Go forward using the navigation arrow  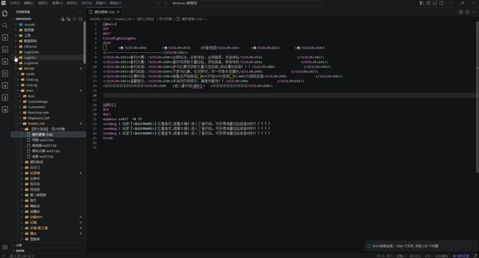click(165, 3)
